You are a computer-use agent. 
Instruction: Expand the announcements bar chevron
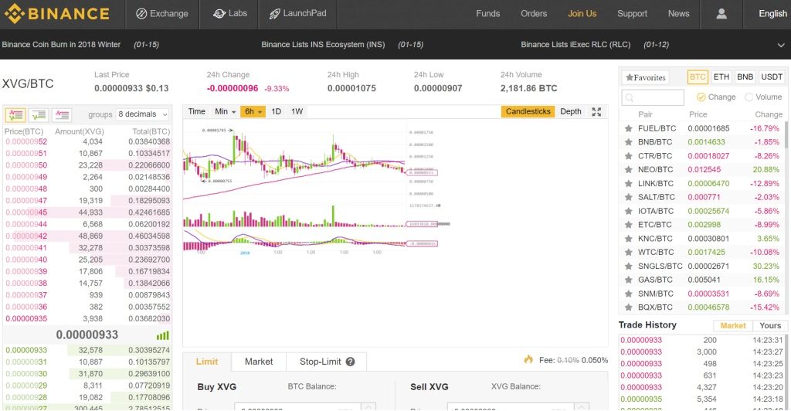[x=779, y=45]
